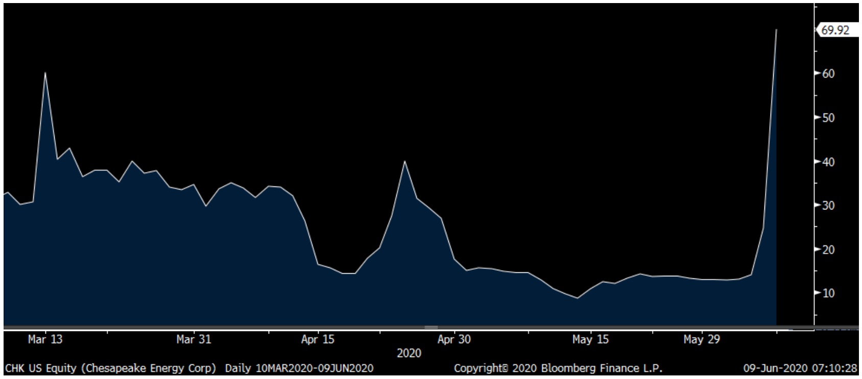
Task: Select the Apr 15 axis date
Action: coord(318,340)
